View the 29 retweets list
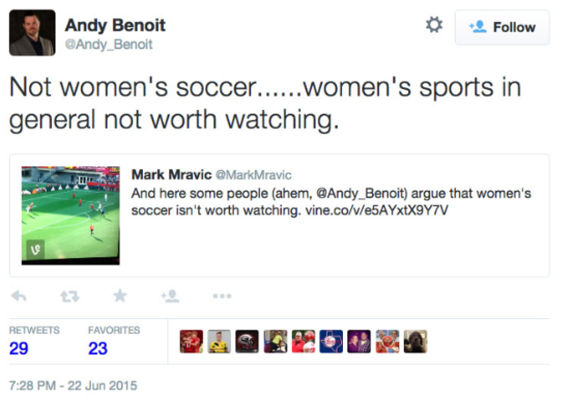Screen dimensions: 573x400 19,348
